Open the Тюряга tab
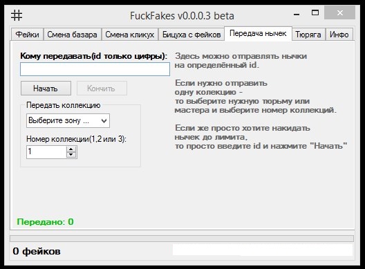This screenshot has width=365, height=269. coord(308,35)
